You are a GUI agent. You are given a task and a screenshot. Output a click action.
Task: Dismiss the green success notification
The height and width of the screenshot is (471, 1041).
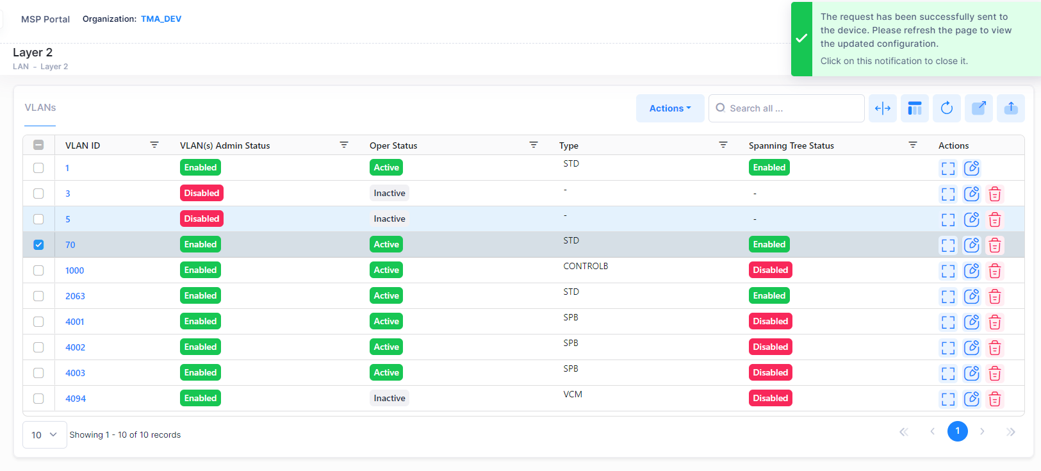click(x=916, y=39)
